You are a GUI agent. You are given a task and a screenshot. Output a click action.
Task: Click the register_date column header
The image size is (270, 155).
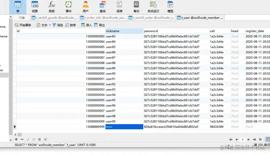point(257,31)
